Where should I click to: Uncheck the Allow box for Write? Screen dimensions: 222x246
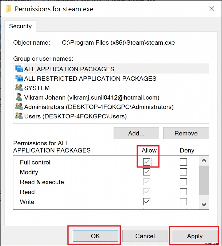coord(147,201)
